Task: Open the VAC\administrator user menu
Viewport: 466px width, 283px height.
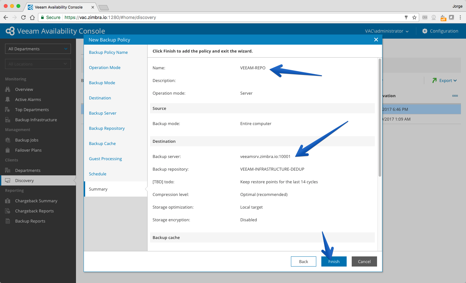Action: [387, 31]
